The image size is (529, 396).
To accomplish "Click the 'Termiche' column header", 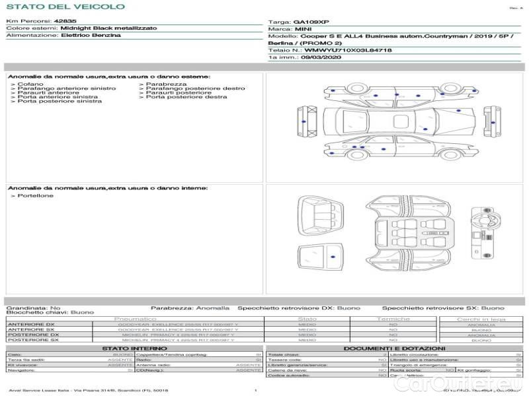I will click(393, 319).
